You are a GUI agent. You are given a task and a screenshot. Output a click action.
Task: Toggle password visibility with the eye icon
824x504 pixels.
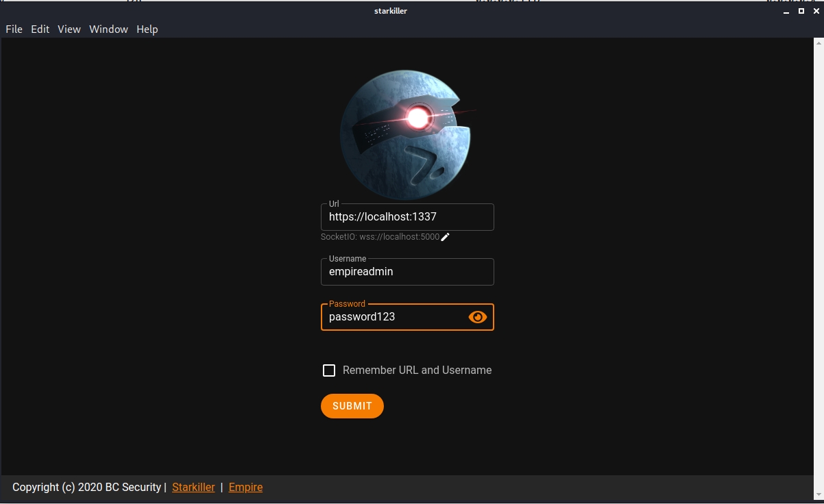coord(477,317)
